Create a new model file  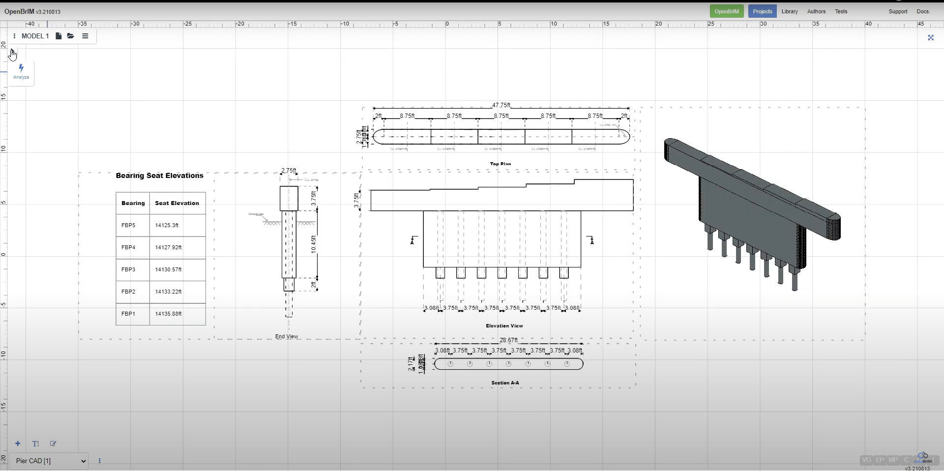click(59, 36)
